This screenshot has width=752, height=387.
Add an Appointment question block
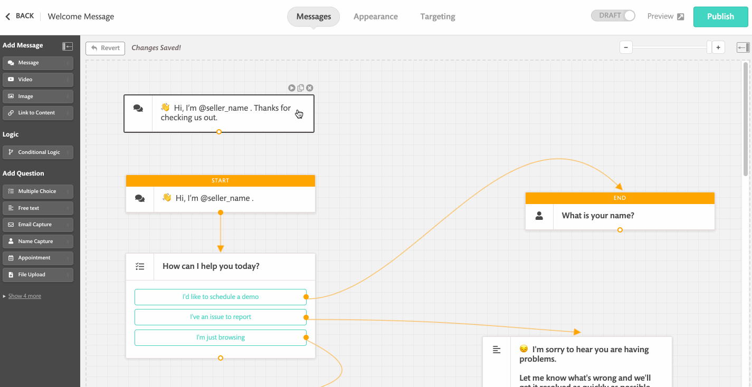[37, 258]
